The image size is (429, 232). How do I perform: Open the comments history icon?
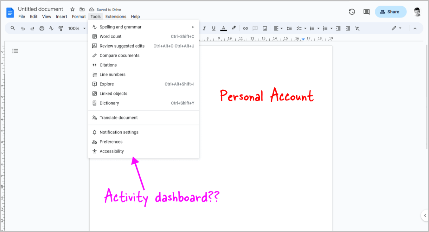click(x=366, y=12)
